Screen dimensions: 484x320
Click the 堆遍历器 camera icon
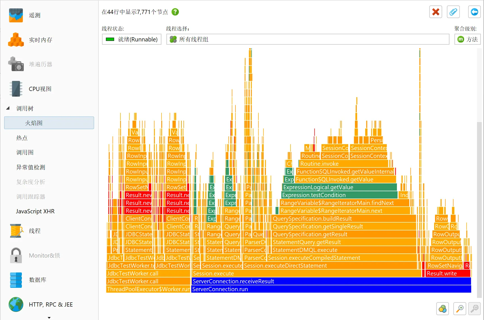click(16, 64)
